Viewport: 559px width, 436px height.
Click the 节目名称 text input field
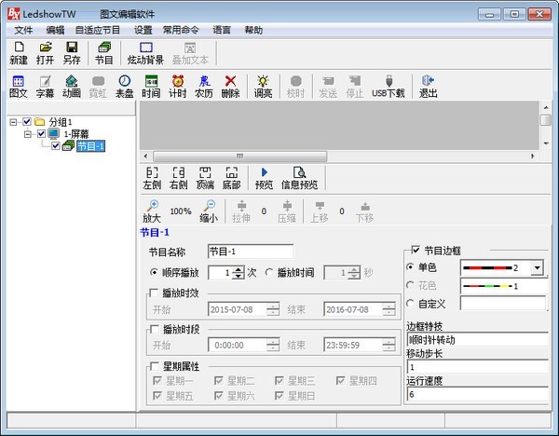[249, 252]
